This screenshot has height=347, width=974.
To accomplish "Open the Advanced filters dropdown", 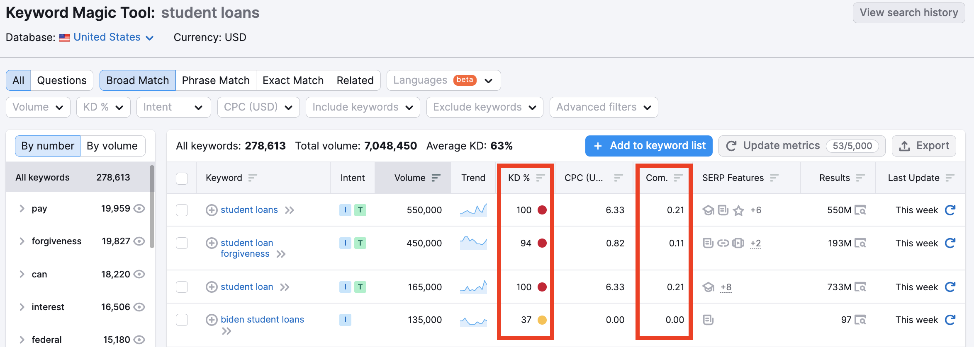I will coord(603,107).
